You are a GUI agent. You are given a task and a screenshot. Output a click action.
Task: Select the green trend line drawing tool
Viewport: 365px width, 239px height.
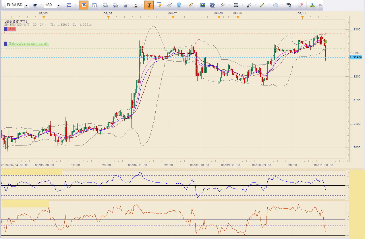(x=262, y=5)
